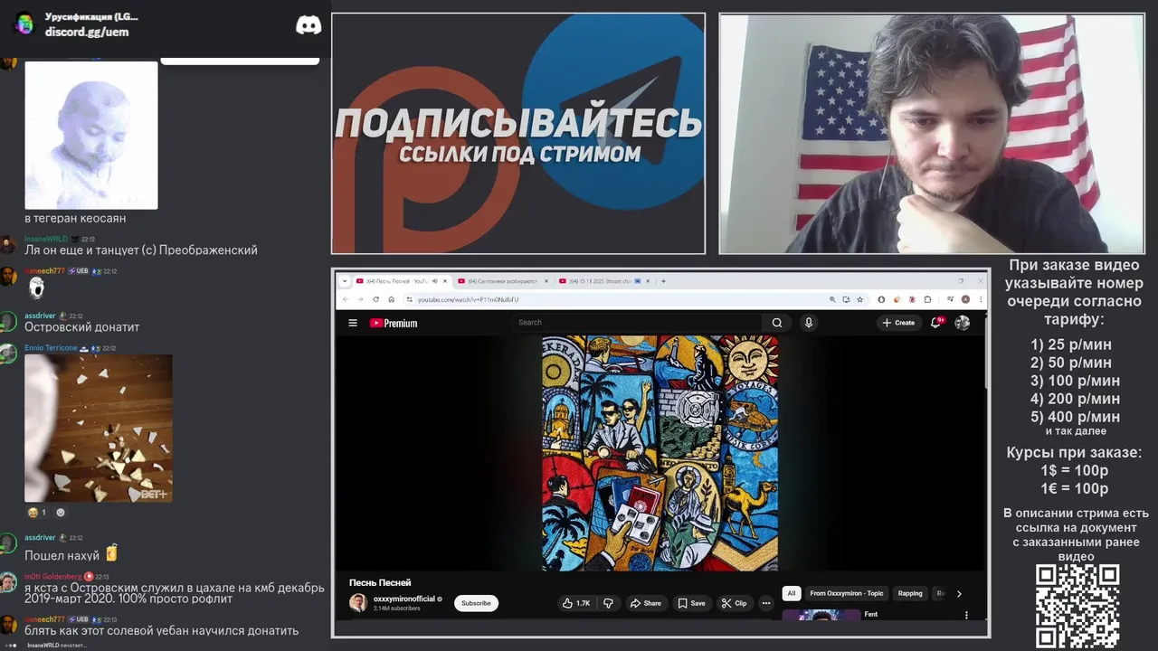Click the Share button
The height and width of the screenshot is (651, 1158).
pyautogui.click(x=646, y=603)
